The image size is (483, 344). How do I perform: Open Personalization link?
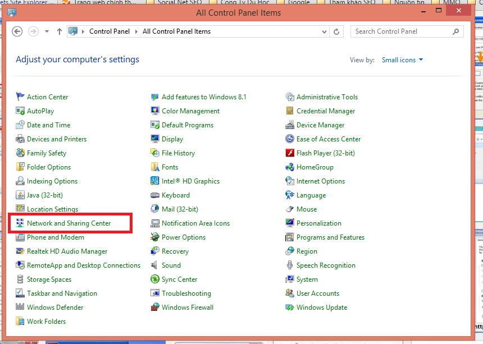point(319,223)
